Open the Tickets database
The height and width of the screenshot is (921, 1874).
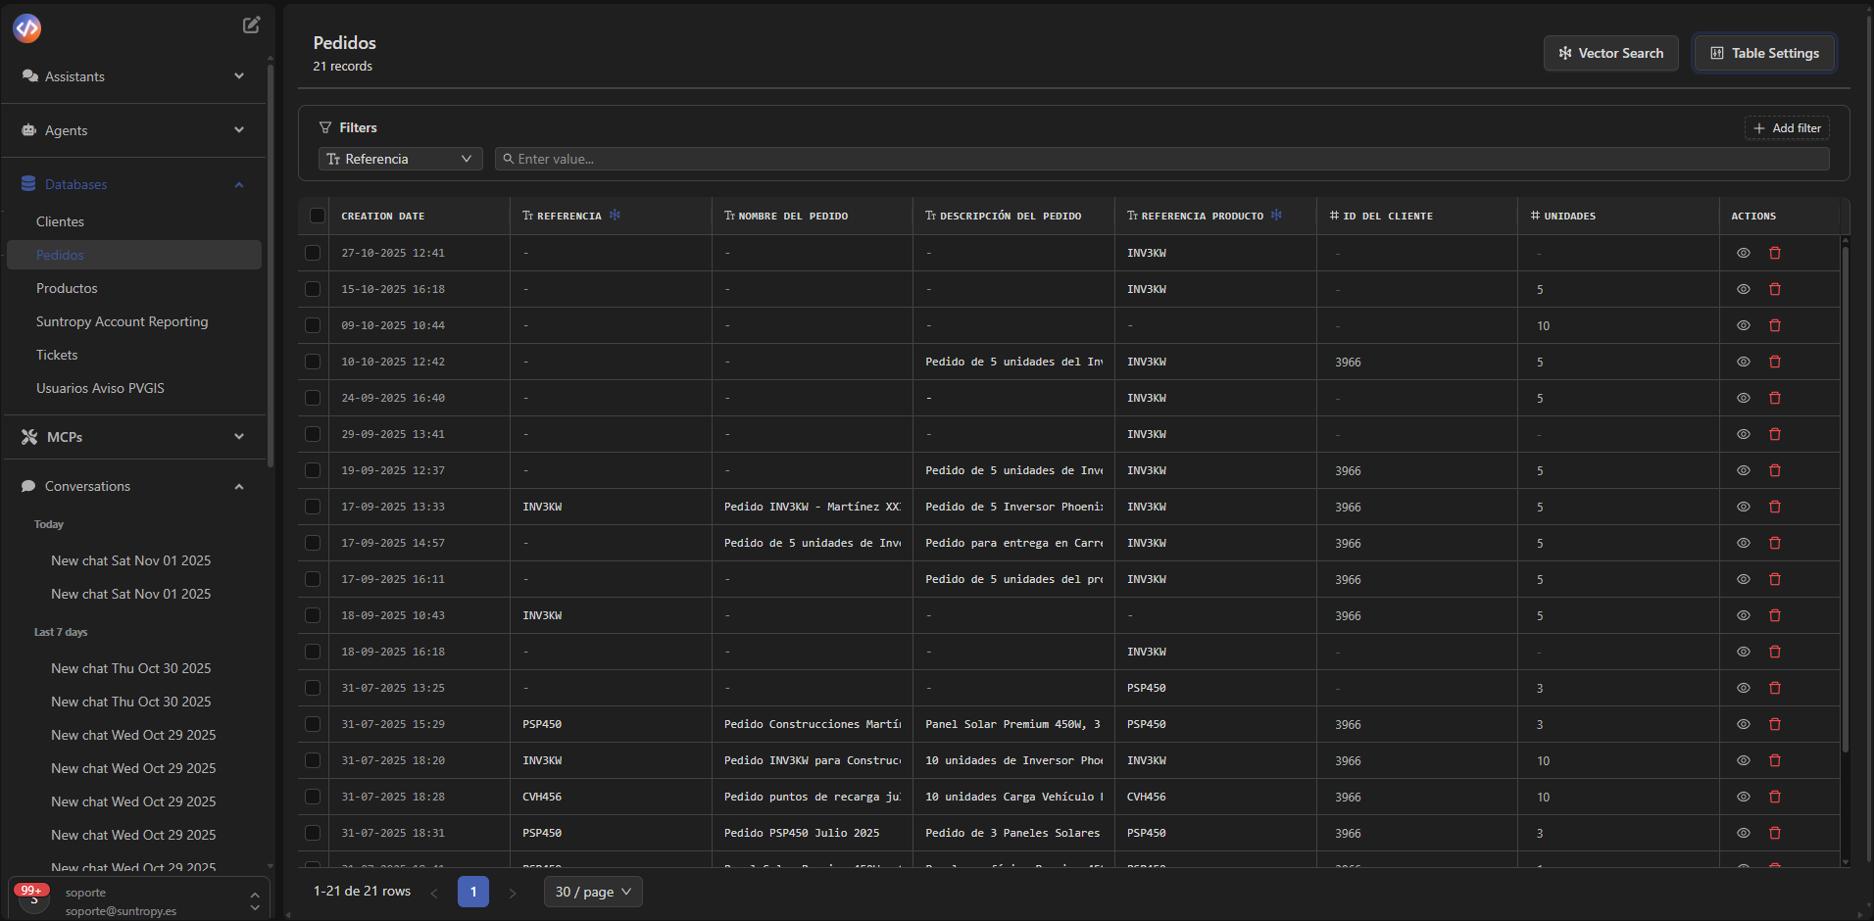point(134,355)
